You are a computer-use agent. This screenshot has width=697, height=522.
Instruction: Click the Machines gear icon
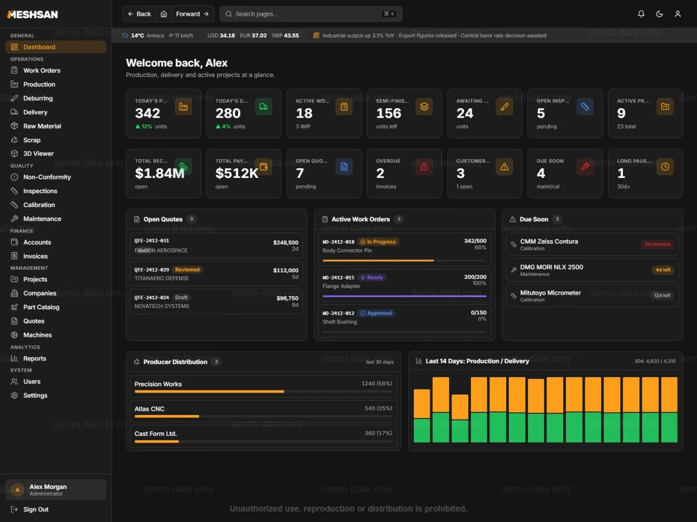pyautogui.click(x=14, y=335)
